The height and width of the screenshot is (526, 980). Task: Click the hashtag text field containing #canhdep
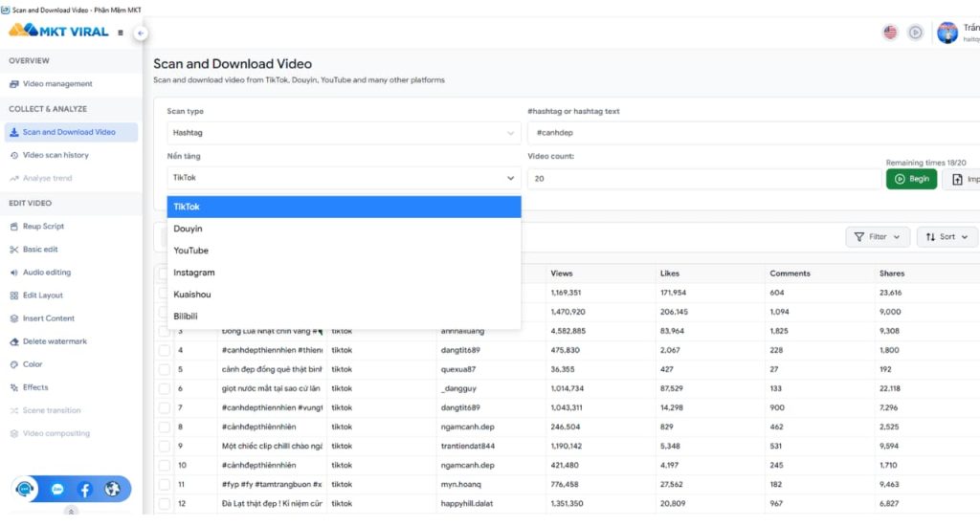tap(753, 133)
